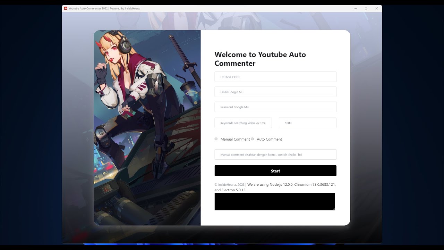This screenshot has height=250, width=444.
Task: Click the field containing 1000
Action: coord(308,123)
